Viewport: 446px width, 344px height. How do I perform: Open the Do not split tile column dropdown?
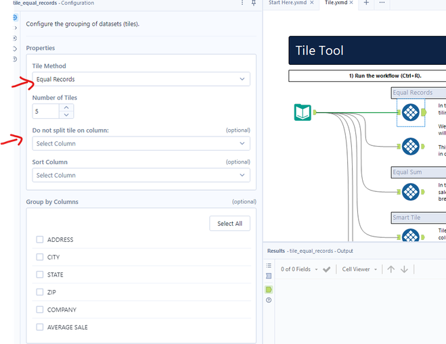pos(141,144)
